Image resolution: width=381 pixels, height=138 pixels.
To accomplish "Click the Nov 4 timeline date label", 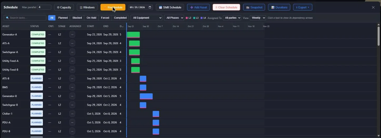I will click(x=220, y=26).
